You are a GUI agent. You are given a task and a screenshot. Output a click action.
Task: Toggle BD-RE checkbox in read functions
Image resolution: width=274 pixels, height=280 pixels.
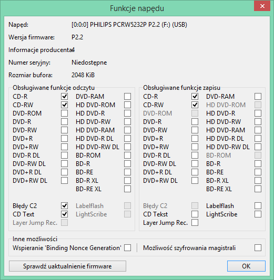(x=127, y=172)
